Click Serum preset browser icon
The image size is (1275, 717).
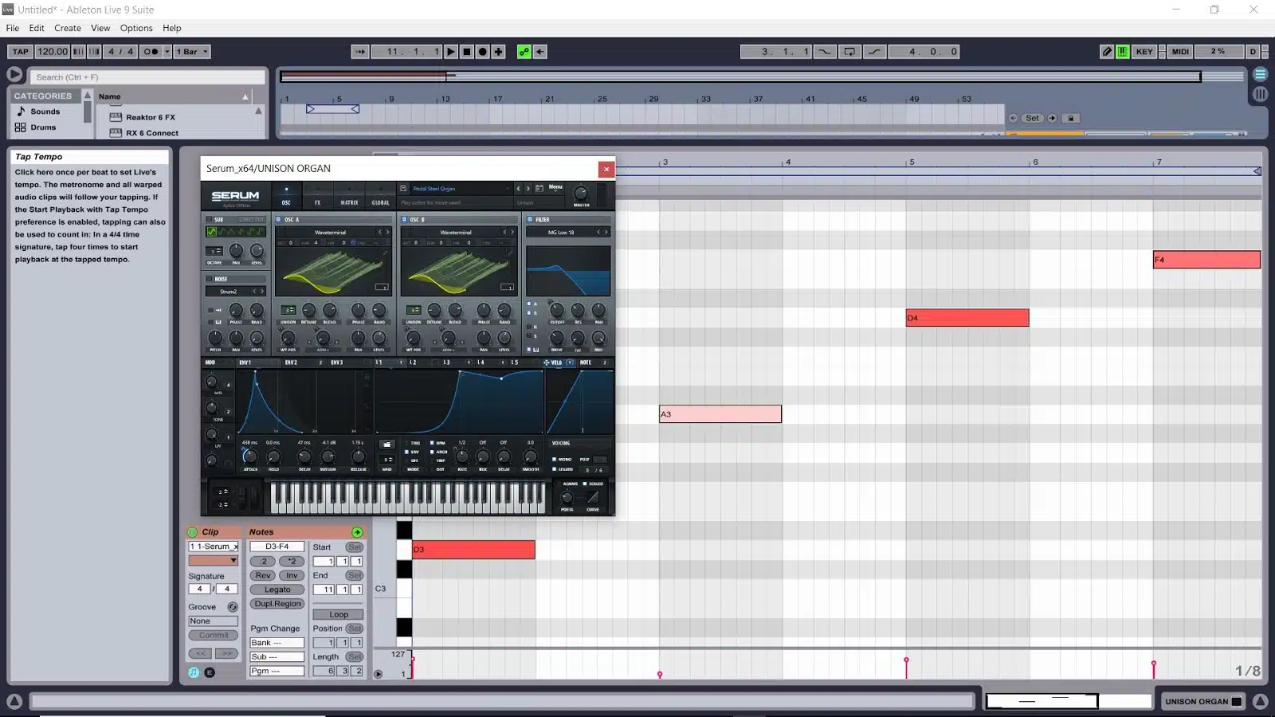tap(539, 189)
